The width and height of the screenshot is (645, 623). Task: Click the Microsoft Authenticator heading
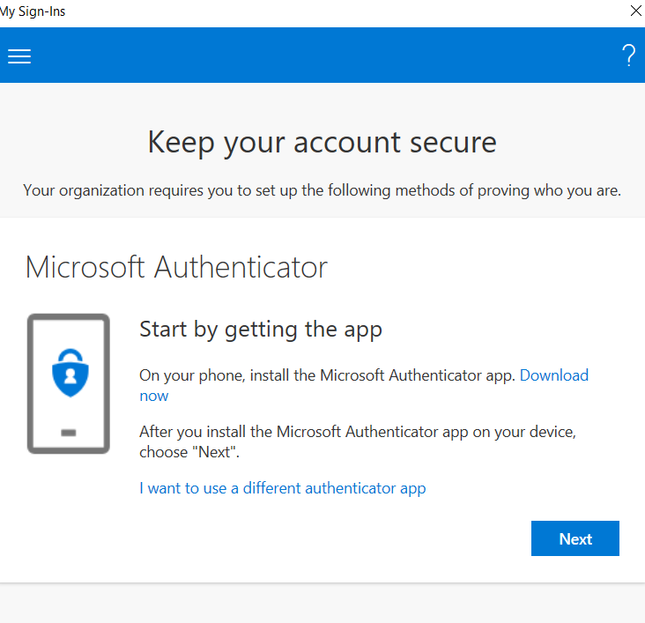point(176,267)
